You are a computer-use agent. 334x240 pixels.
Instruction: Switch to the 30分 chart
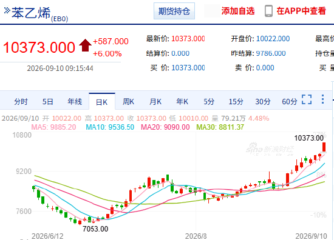click(x=262, y=102)
